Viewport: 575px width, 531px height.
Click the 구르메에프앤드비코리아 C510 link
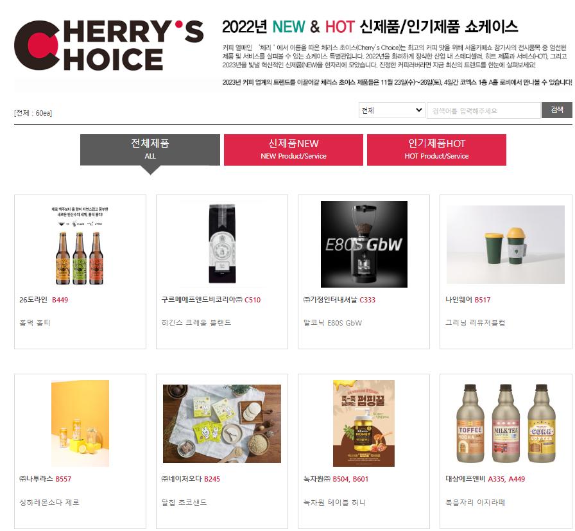(x=211, y=300)
